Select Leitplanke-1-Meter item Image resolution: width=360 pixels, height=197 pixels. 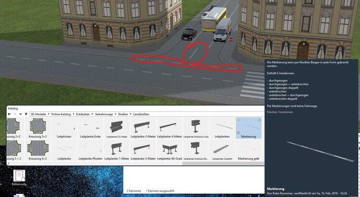(x=117, y=150)
